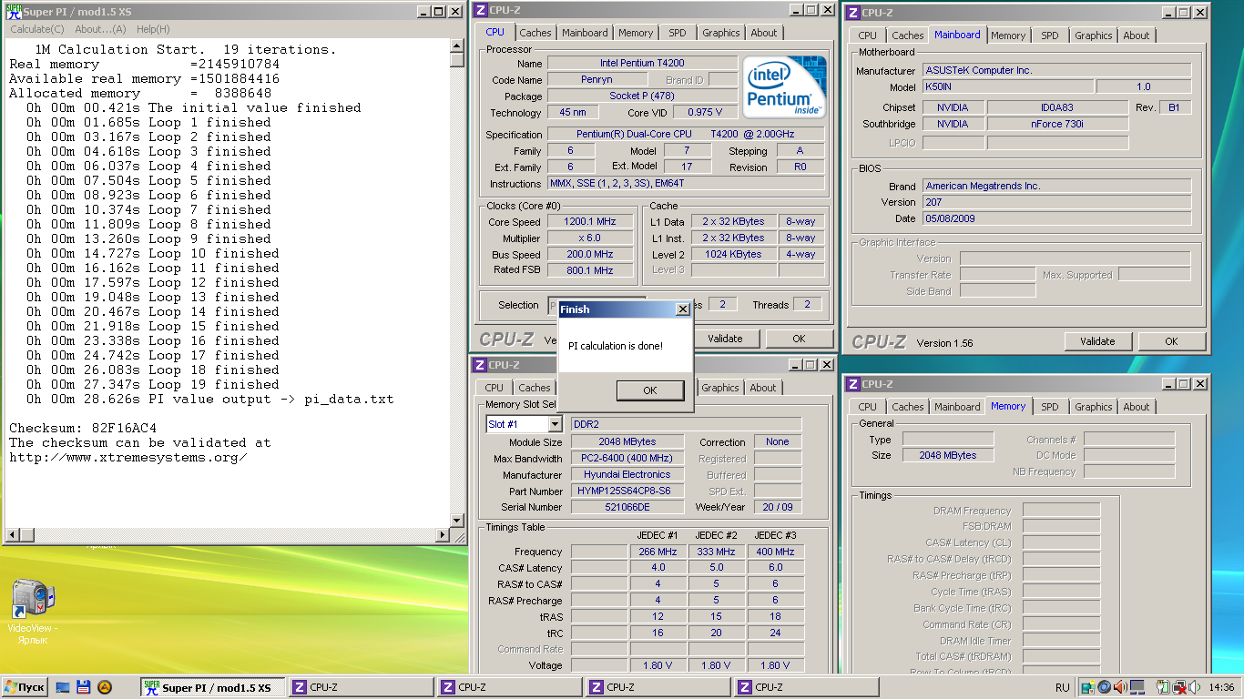Click the K50IN motherboard model field
Image resolution: width=1244 pixels, height=699 pixels.
click(1007, 86)
